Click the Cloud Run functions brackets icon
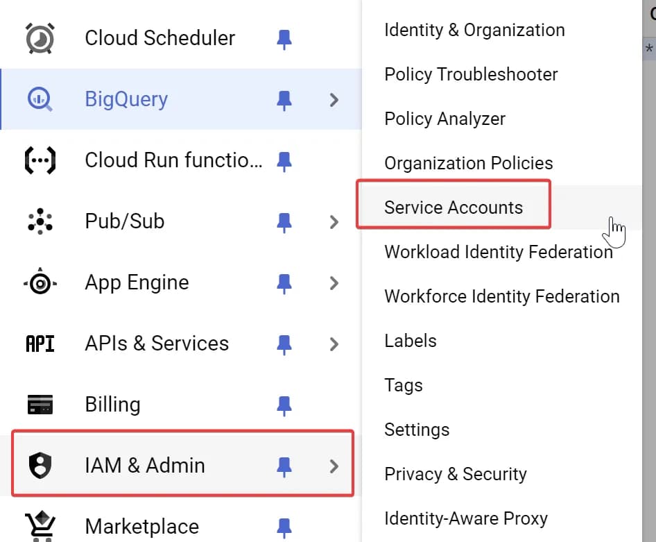This screenshot has width=656, height=542. coord(40,160)
